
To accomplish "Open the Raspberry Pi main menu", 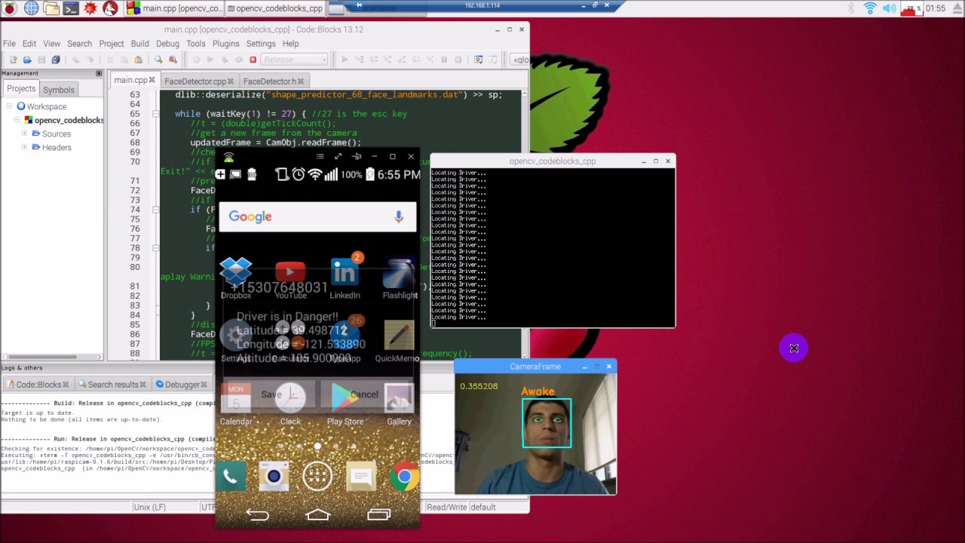I will pos(10,8).
